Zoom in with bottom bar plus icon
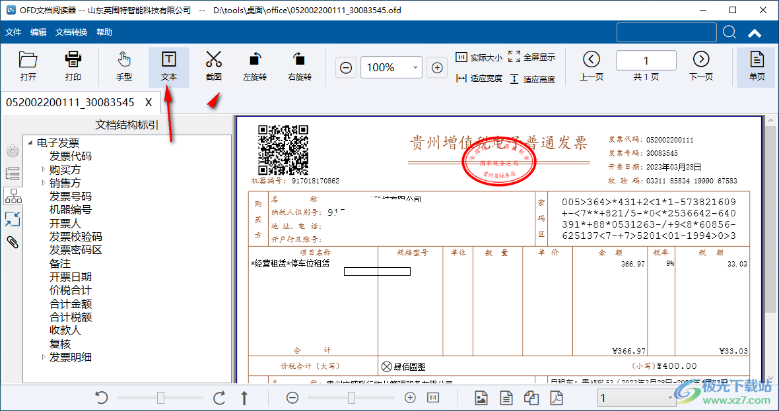This screenshot has height=411, width=779. pos(410,398)
